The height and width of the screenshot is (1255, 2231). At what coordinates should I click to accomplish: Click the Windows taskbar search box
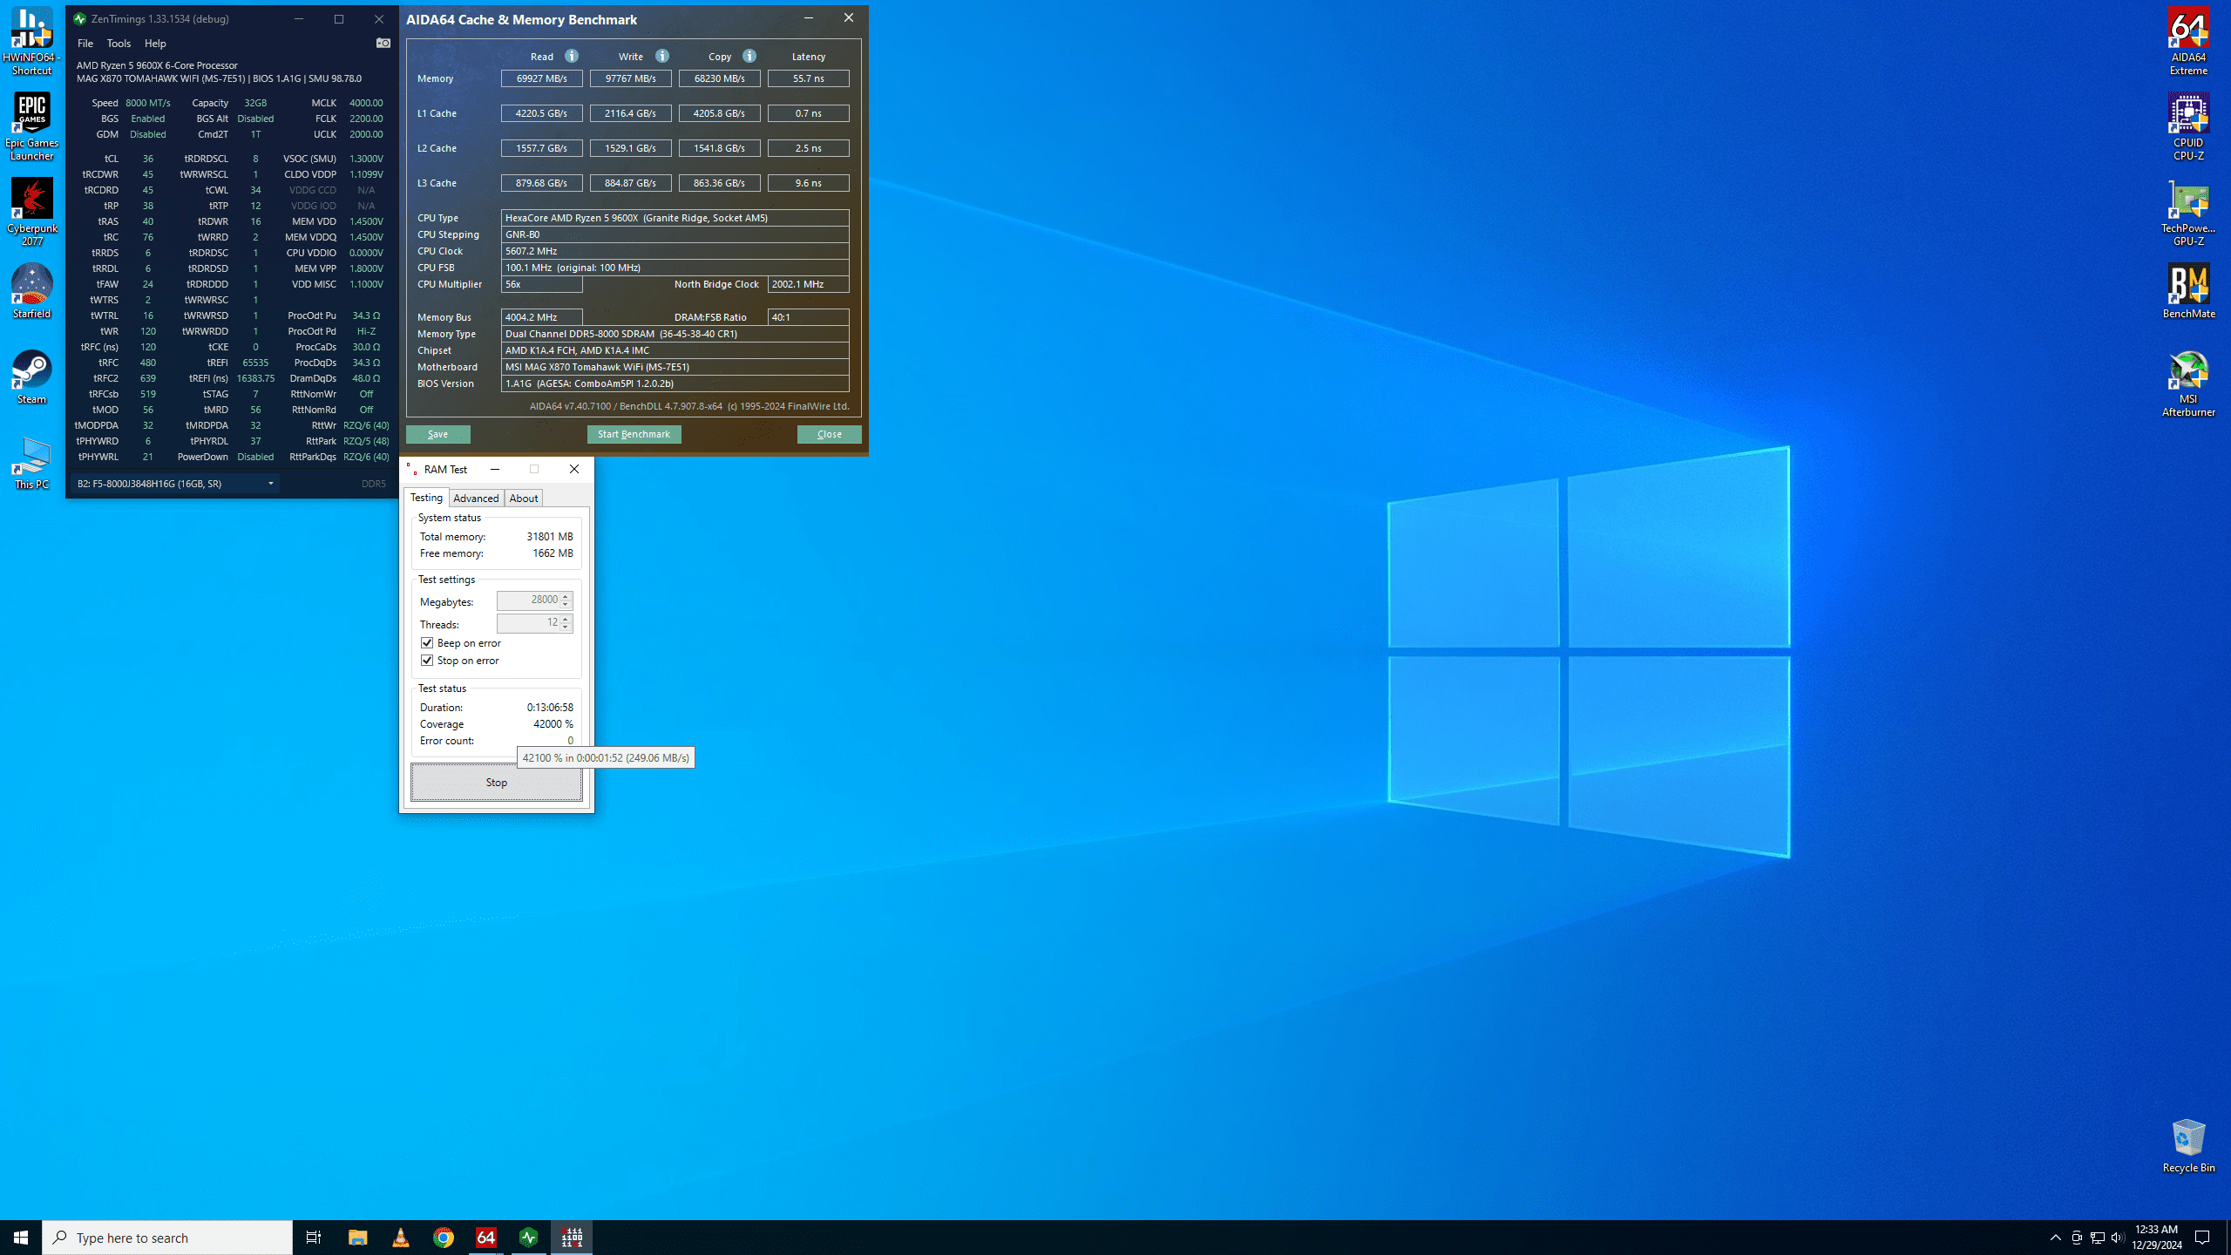tap(167, 1238)
